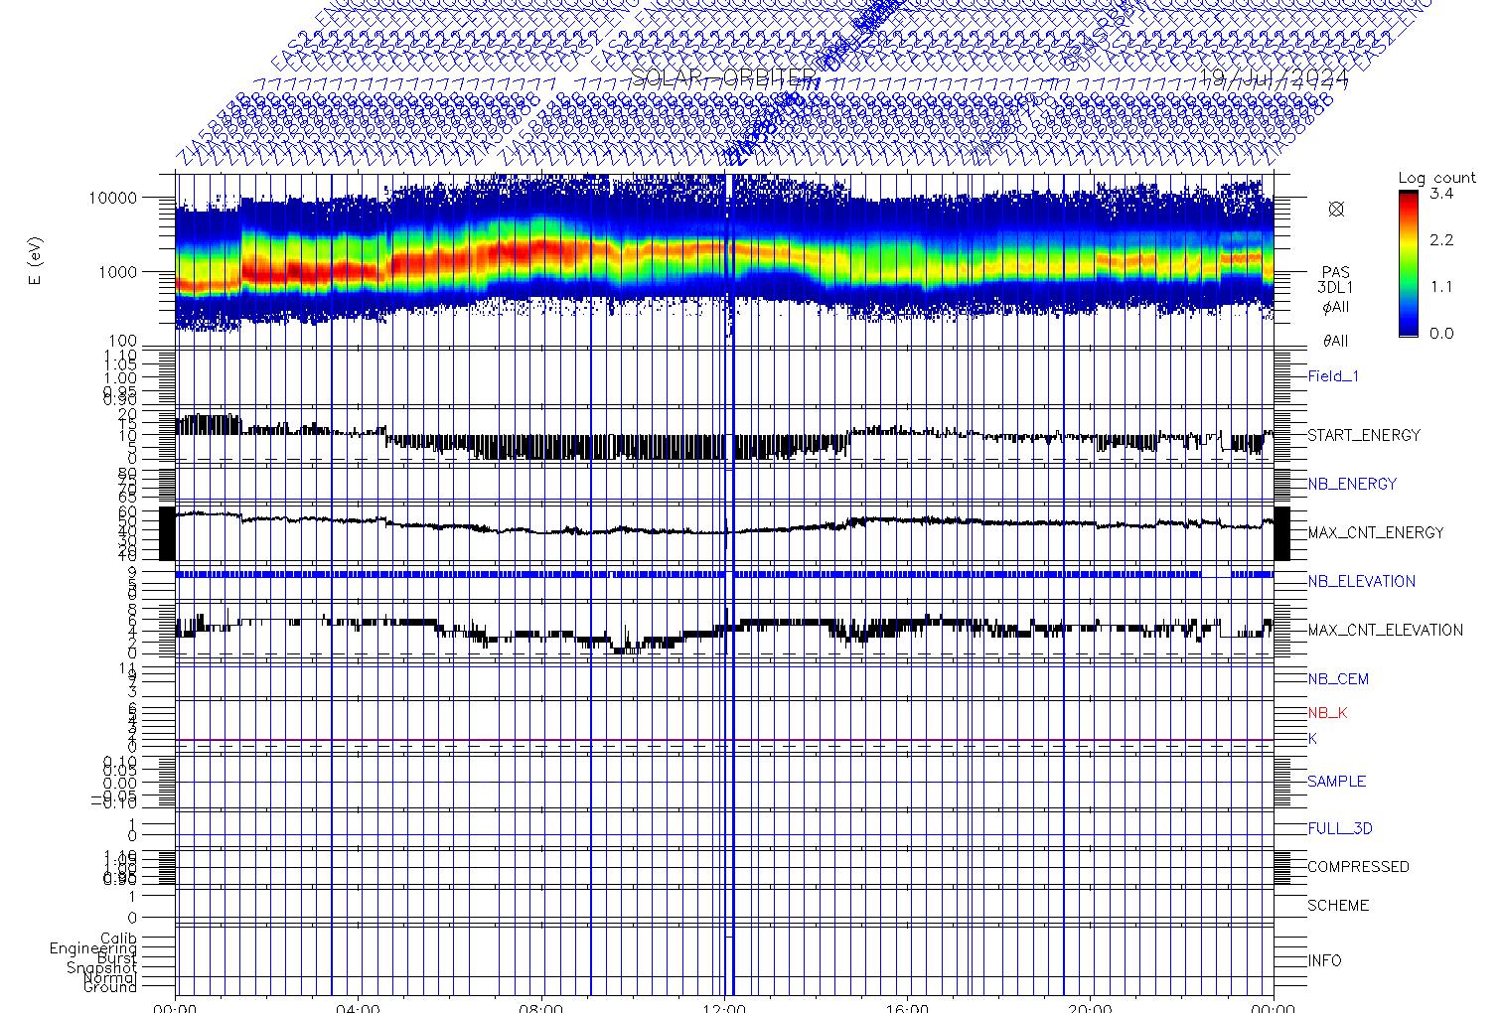Screen dimensions: 1502x1013
Task: Click the Calib mode label
Action: pos(119,939)
